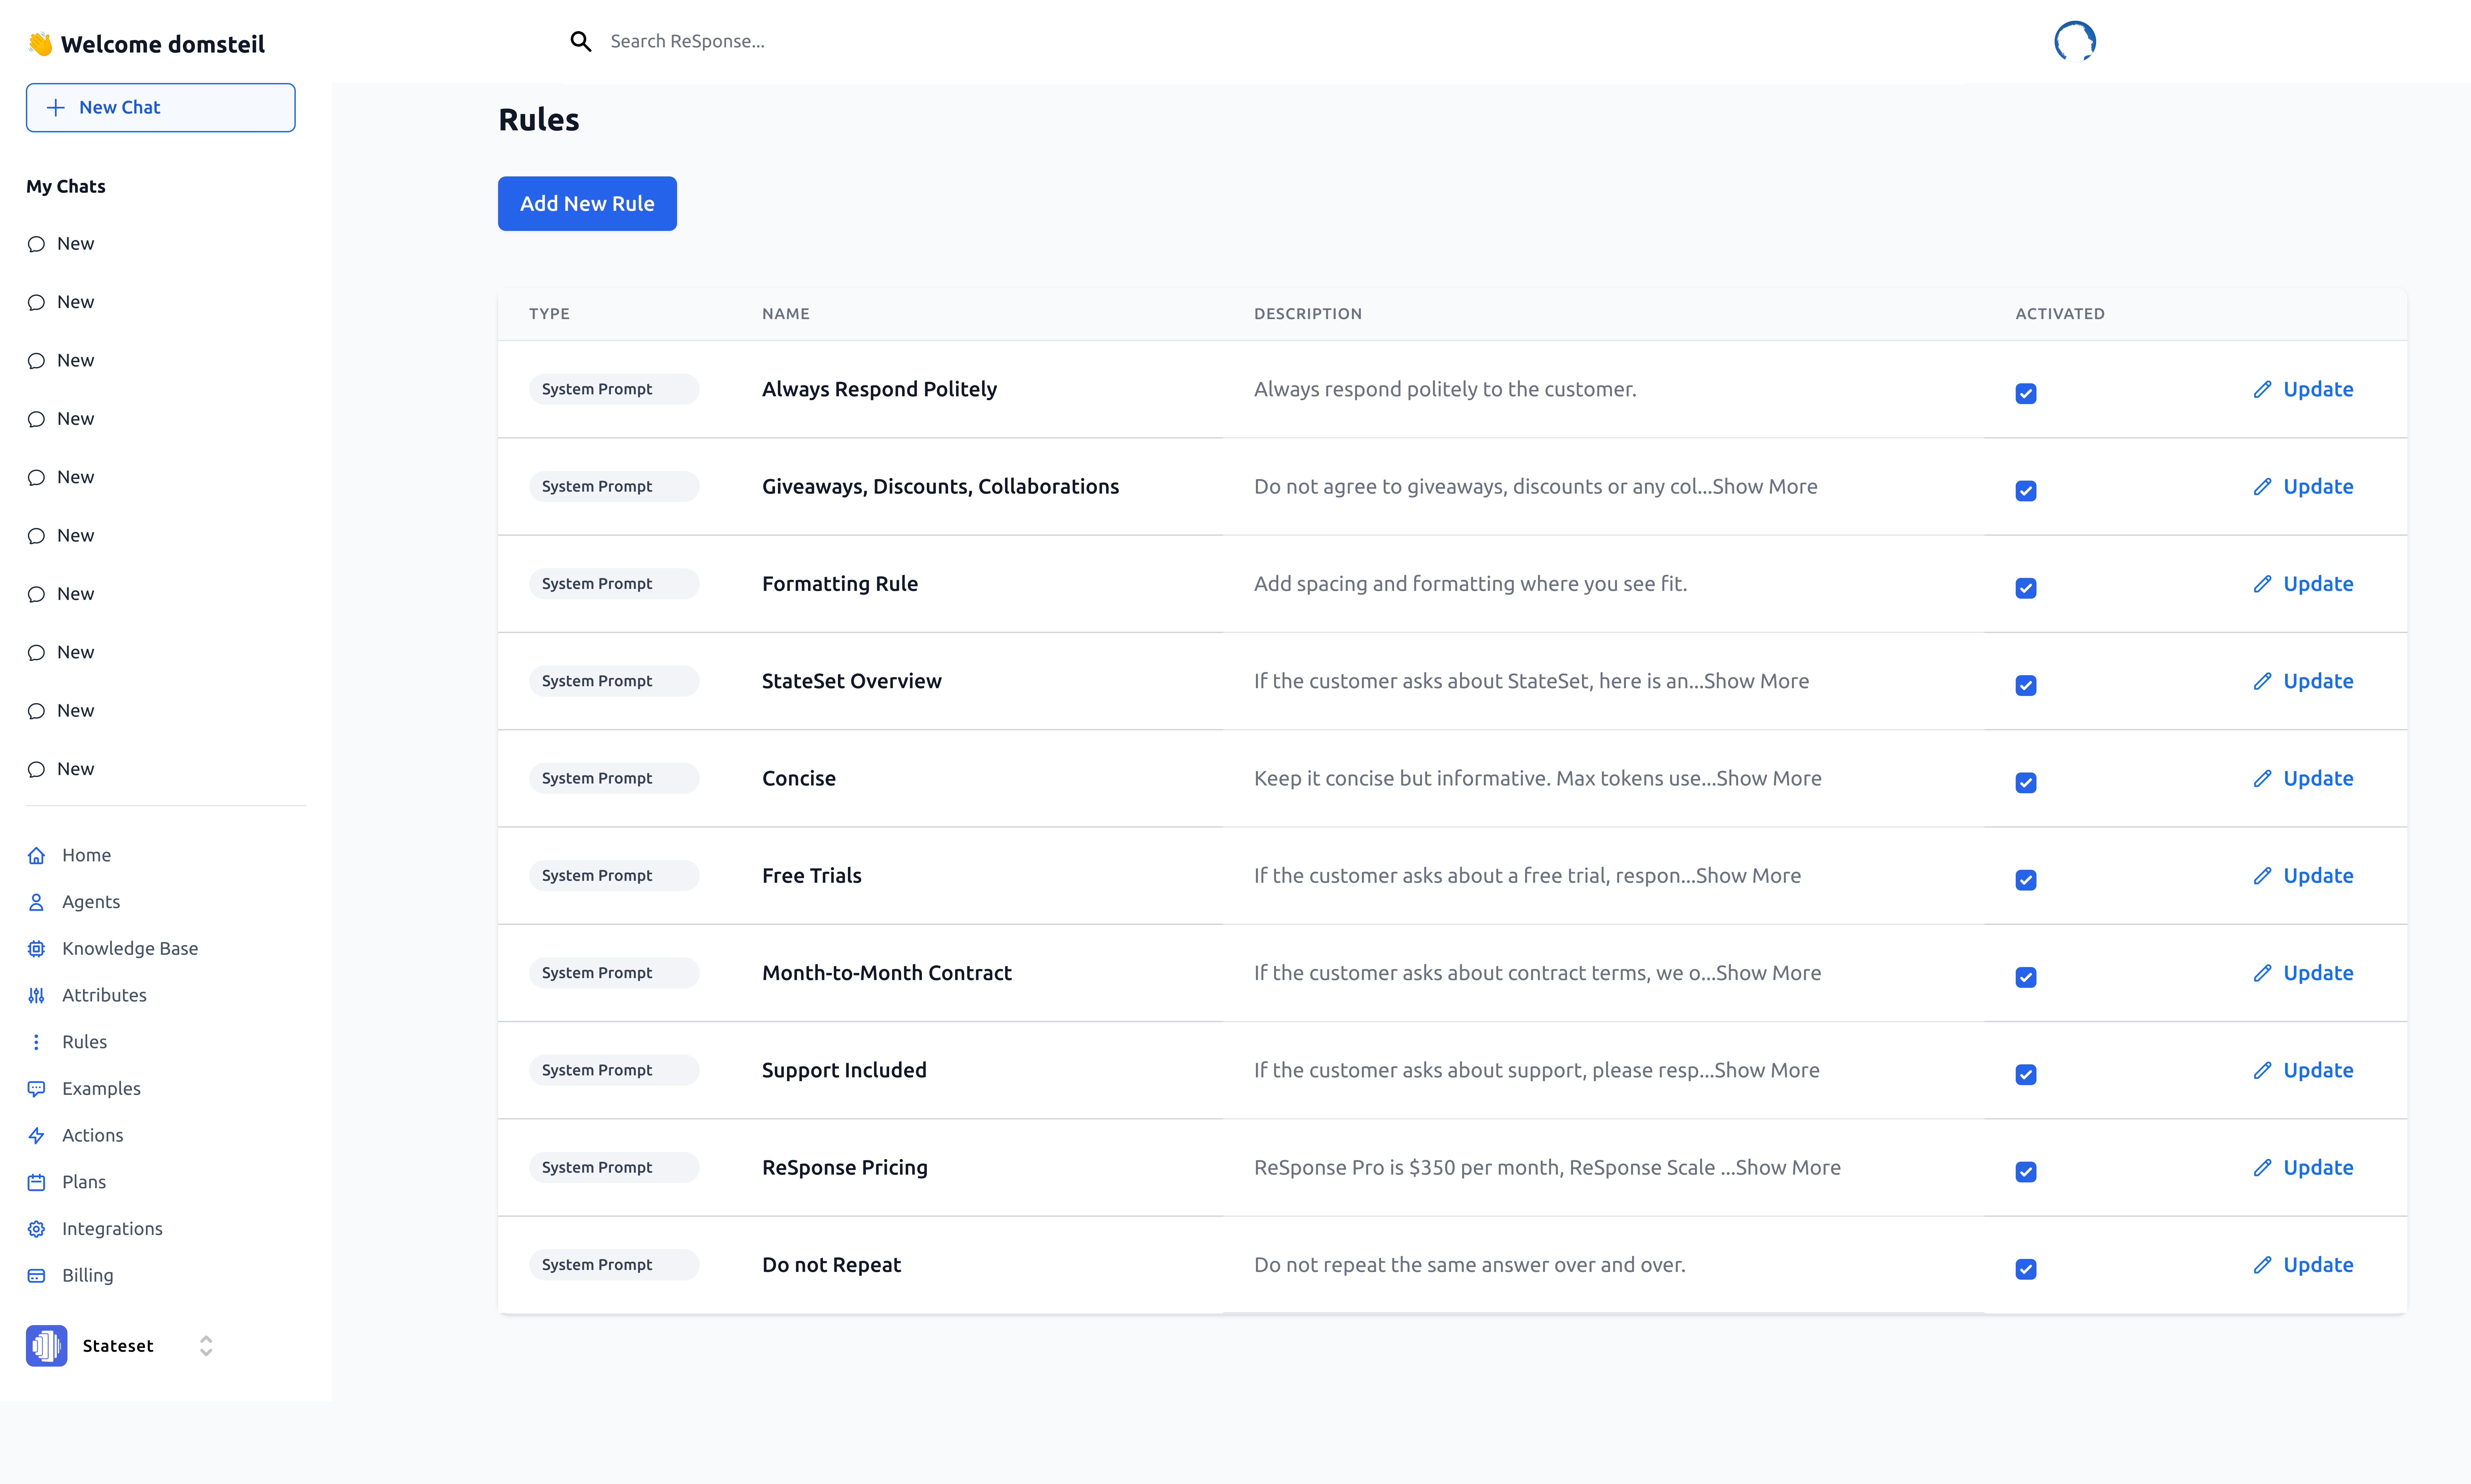
Task: Click the Stateset workspace logo
Action: [46, 1345]
